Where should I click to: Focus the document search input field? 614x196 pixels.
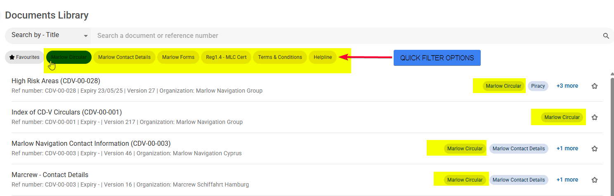point(347,36)
